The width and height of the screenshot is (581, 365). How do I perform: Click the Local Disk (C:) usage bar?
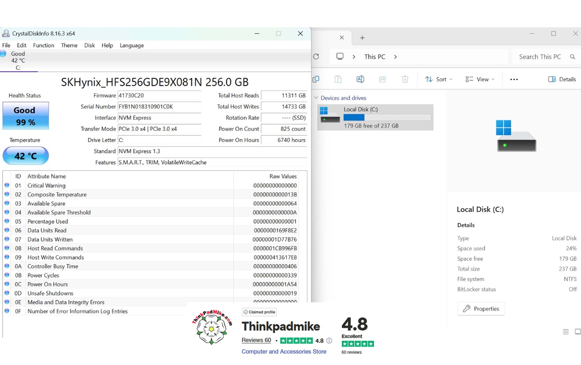pyautogui.click(x=387, y=118)
